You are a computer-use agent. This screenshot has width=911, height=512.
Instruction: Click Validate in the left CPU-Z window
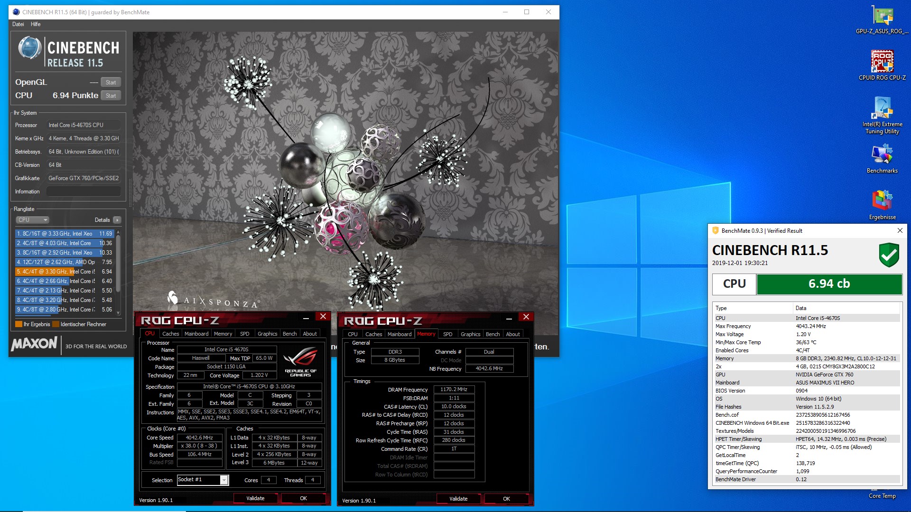click(255, 498)
